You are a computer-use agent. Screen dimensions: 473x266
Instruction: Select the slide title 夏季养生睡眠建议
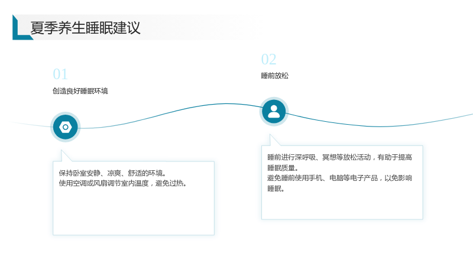[85, 28]
